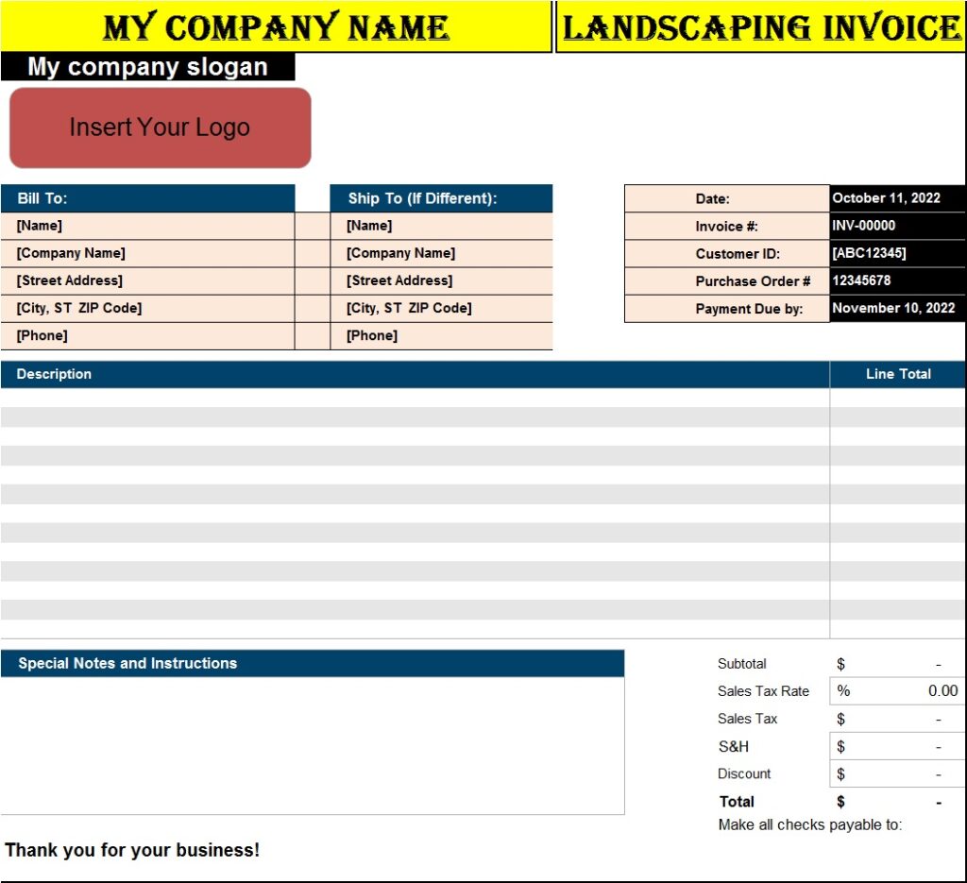The height and width of the screenshot is (883, 967).
Task: Select [City, ST ZIP Code] under Ship To
Action: pos(442,308)
